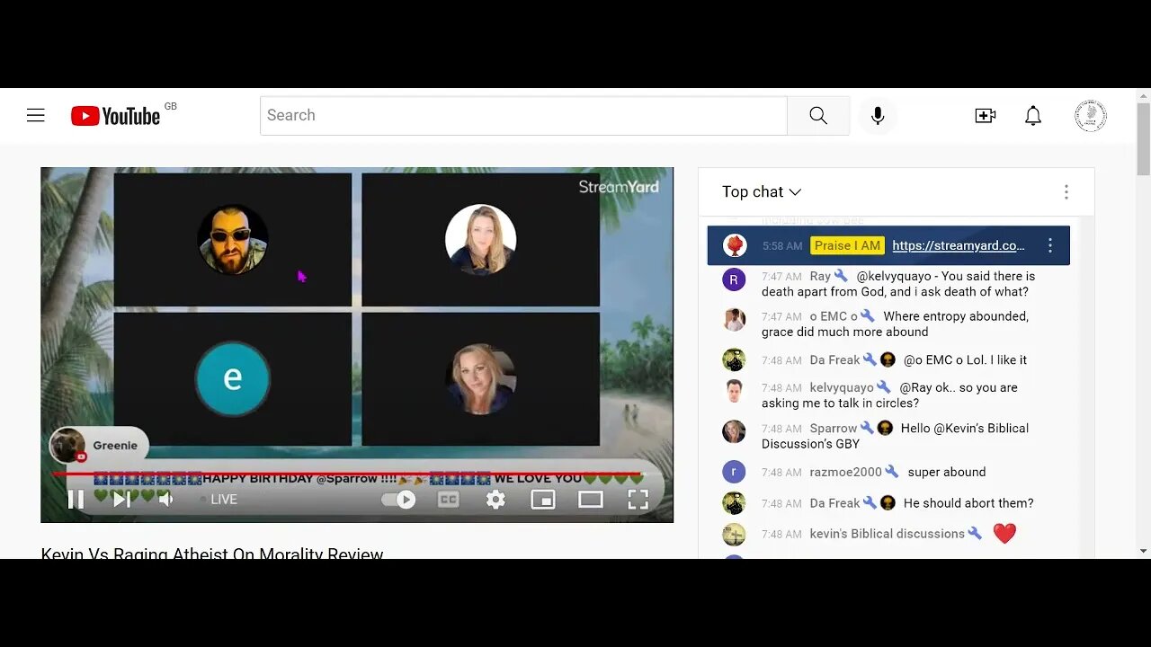Toggle the autoplay switch
The height and width of the screenshot is (647, 1151).
[x=399, y=500]
